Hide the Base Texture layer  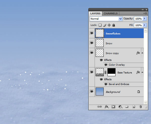tap(92, 72)
